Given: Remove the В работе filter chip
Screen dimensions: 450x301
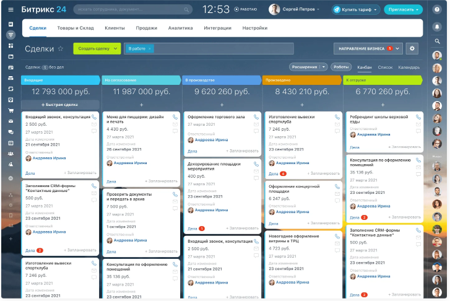Looking at the screenshot, I should [x=150, y=49].
